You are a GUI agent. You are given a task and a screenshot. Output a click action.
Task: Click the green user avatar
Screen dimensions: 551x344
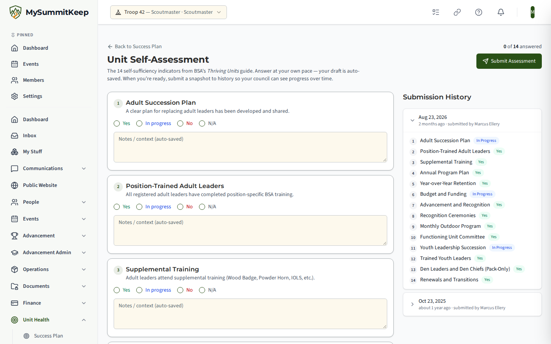pyautogui.click(x=533, y=12)
